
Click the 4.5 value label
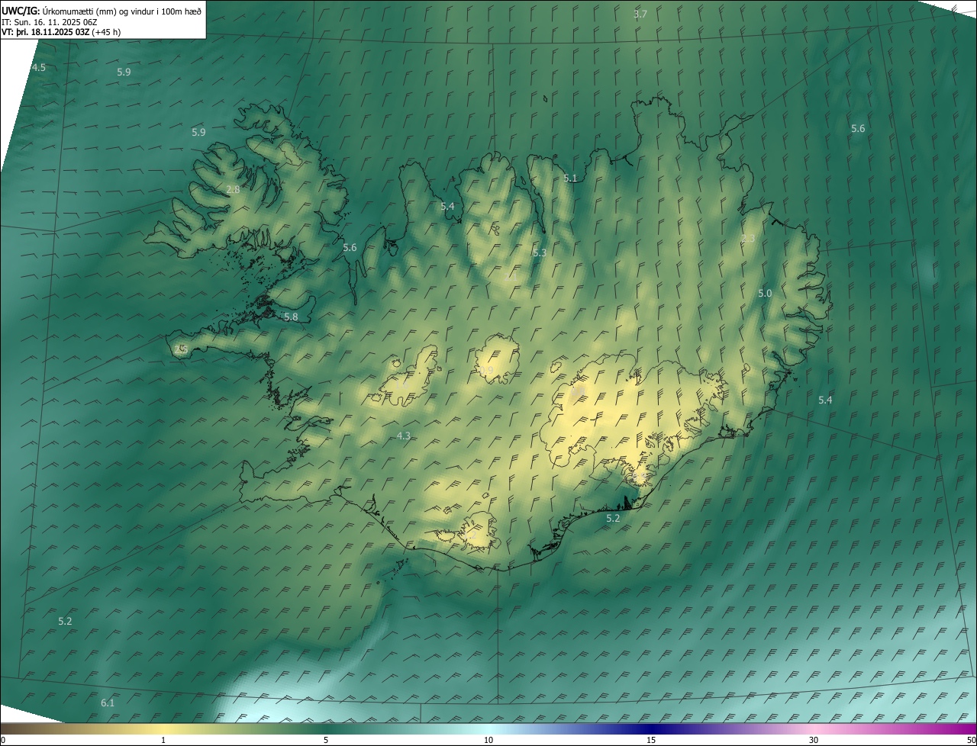tap(38, 68)
